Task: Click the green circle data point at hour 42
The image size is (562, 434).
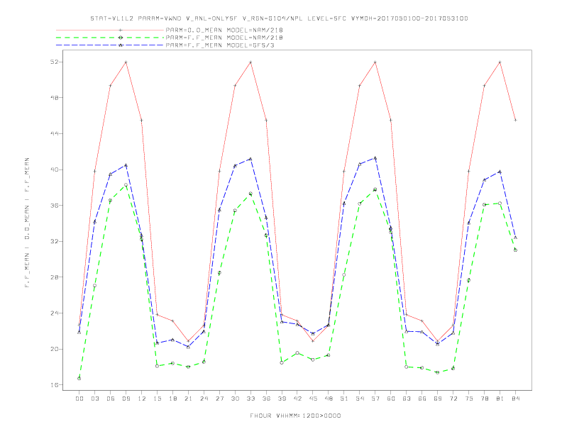Action: (297, 352)
